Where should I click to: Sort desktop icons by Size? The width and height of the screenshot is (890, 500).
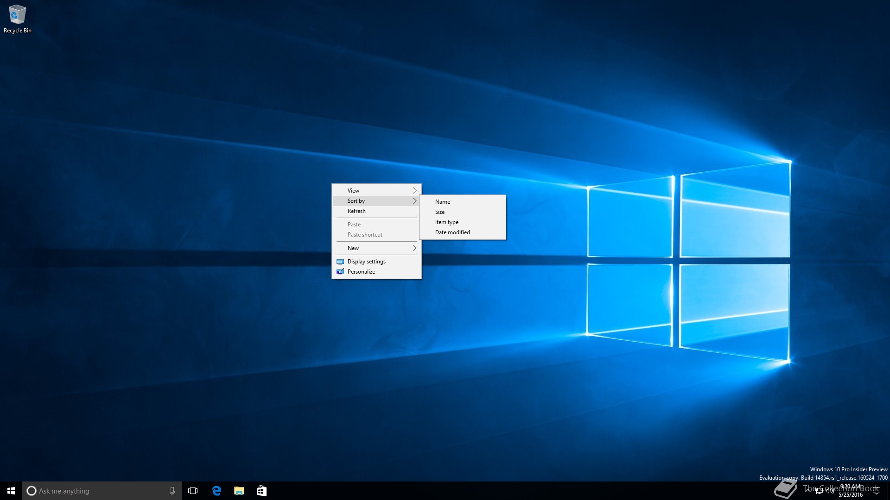(x=440, y=212)
